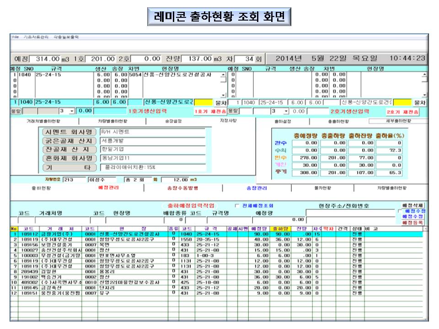The image size is (439, 329).
Task: Switch to the 출하설정 tab
Action: [x=283, y=122]
